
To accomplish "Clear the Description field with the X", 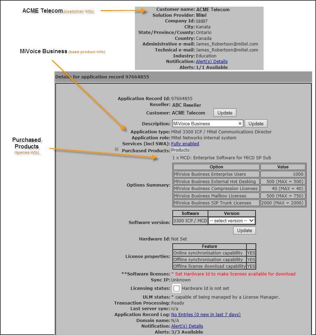I will click(x=240, y=124).
